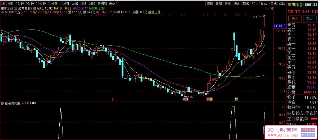Click the 涨榜 marker on chart
The height and width of the screenshot is (140, 318).
(x=209, y=99)
